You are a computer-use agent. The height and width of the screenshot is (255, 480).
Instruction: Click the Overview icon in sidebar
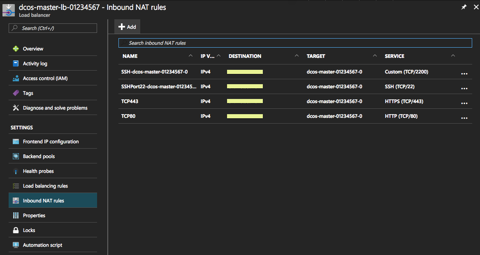(16, 49)
